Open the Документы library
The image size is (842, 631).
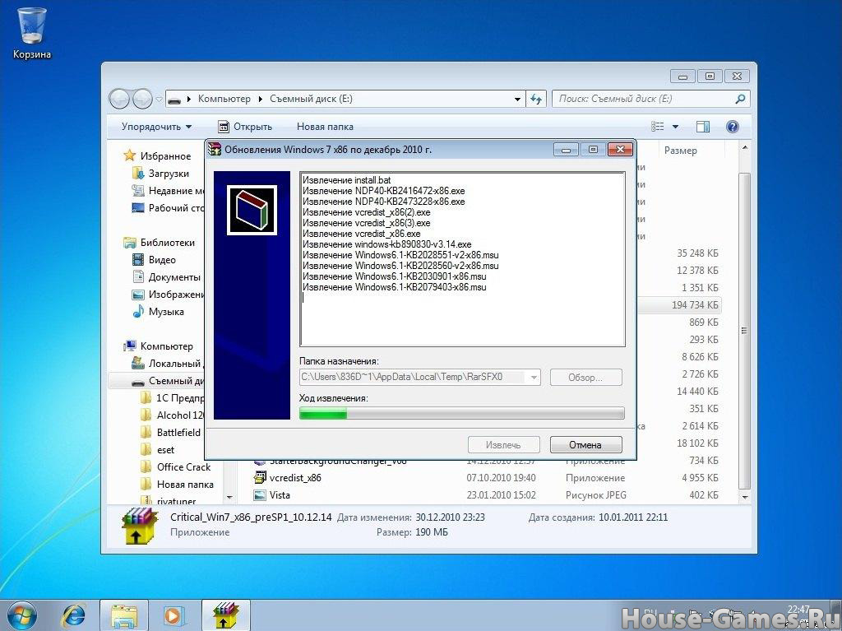click(x=166, y=276)
